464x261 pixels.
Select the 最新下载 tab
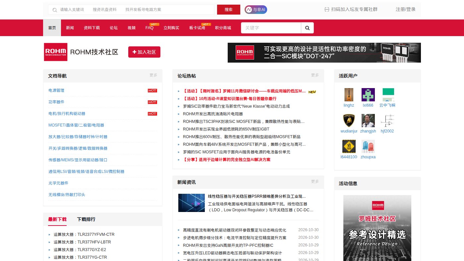57,219
